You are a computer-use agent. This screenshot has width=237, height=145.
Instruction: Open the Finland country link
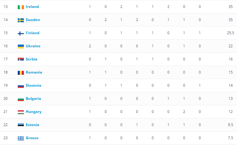point(32,33)
